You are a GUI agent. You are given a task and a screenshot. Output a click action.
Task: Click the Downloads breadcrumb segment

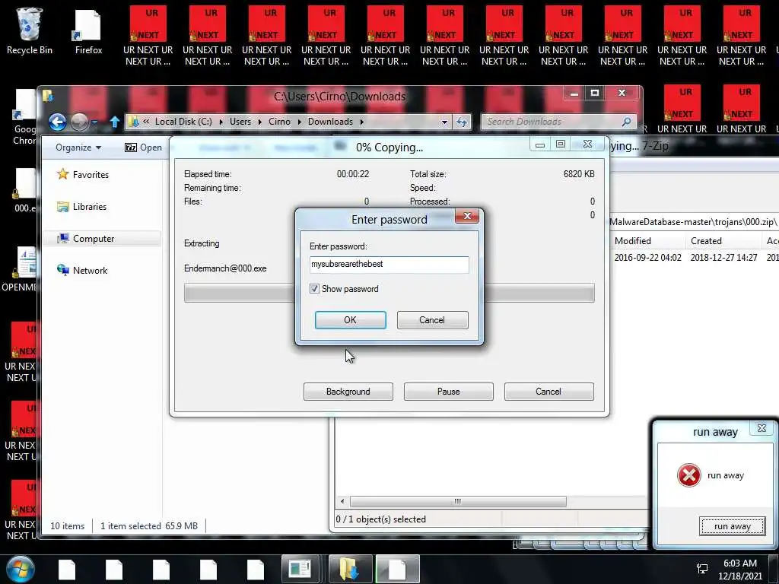click(330, 122)
